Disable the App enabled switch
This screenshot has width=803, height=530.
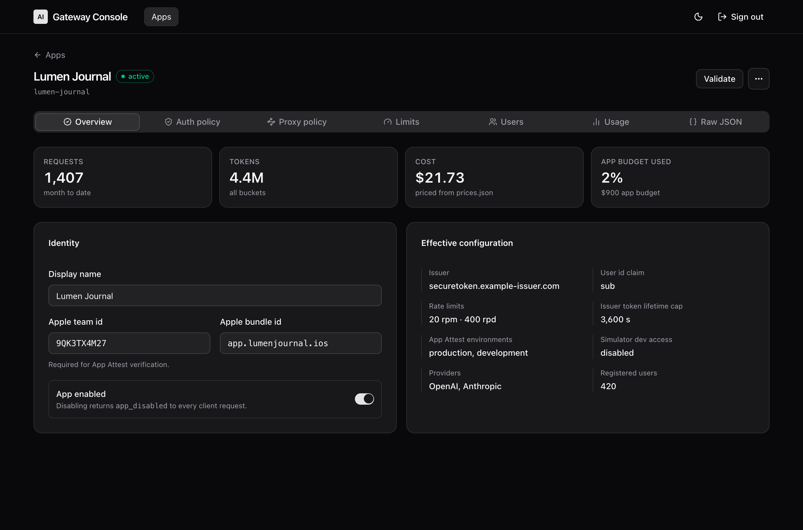(364, 399)
